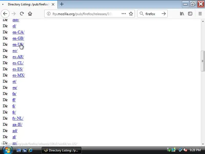Click the scrollbar up arrow
This screenshot has height=154, width=205.
pos(203,21)
